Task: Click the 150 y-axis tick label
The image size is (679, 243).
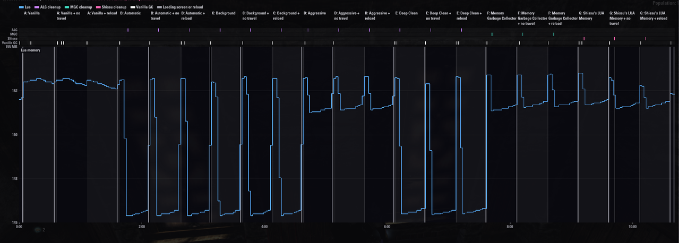Action: point(14,135)
